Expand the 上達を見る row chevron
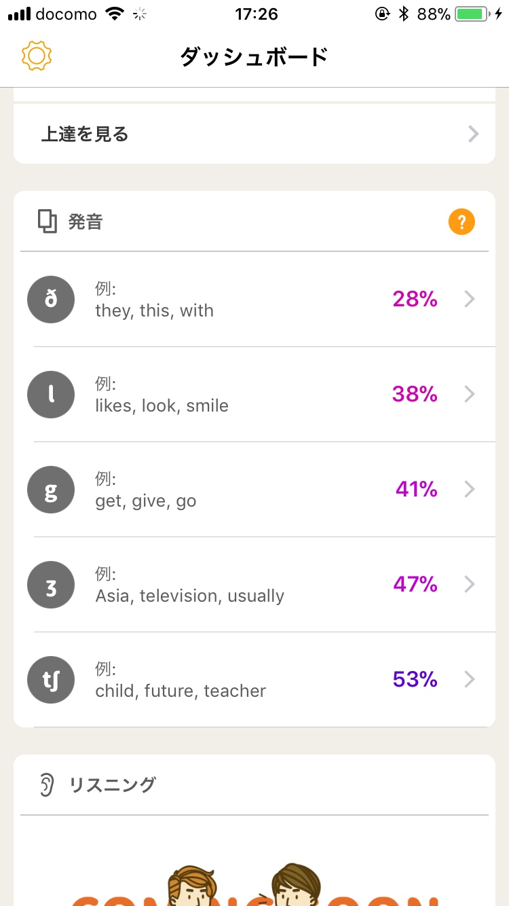This screenshot has height=906, width=509. point(474,134)
